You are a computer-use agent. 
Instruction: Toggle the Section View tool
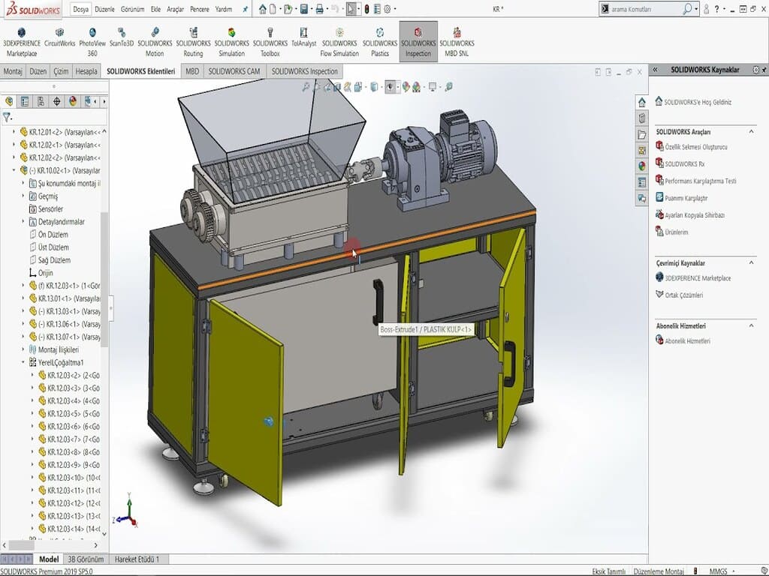(336, 88)
